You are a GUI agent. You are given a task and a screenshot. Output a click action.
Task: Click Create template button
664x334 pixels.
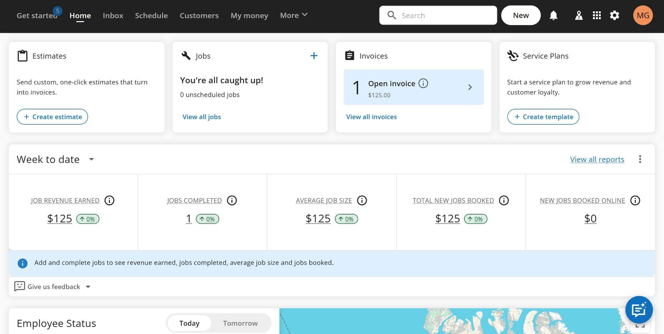point(543,117)
